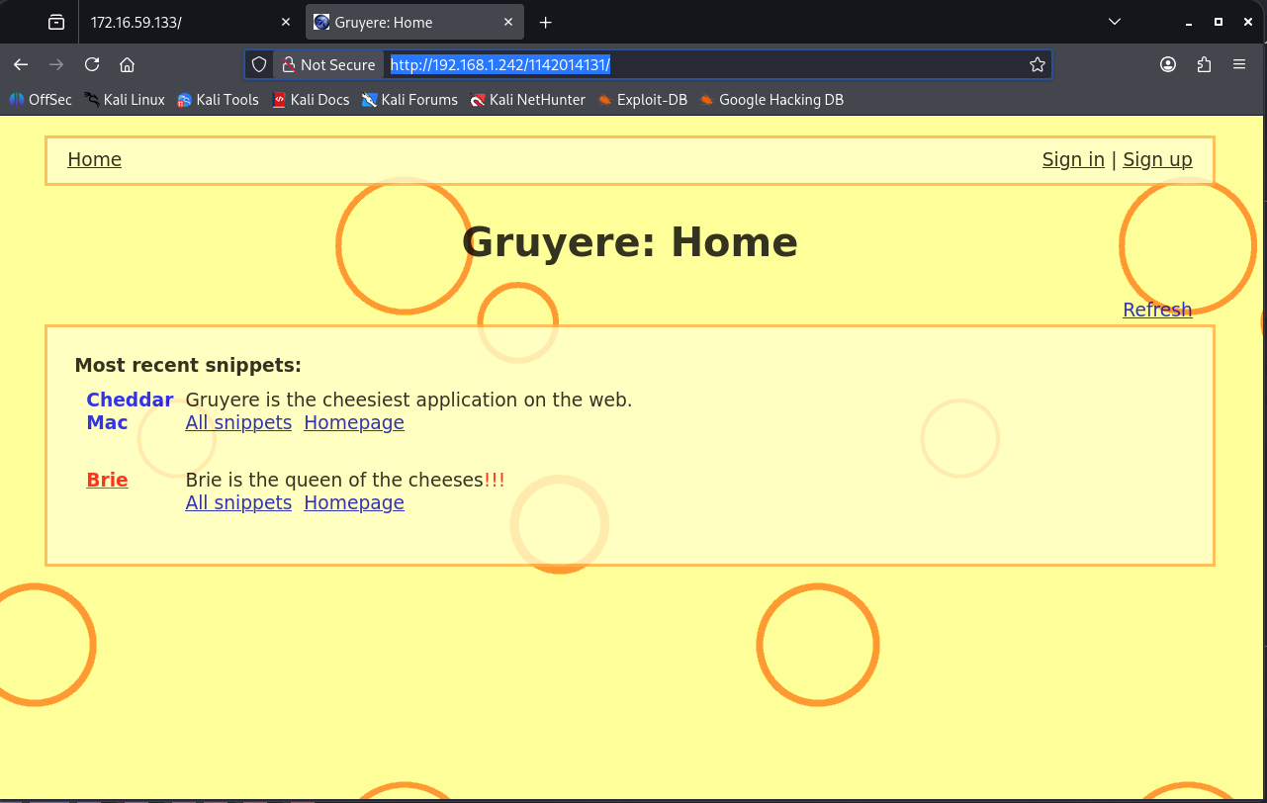Open the browser home page icon
1267x803 pixels.
point(127,64)
